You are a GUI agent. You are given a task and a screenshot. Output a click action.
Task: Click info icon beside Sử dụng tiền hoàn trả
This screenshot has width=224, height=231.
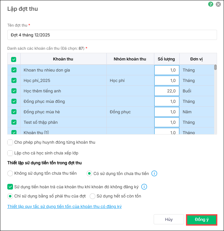tap(144, 187)
